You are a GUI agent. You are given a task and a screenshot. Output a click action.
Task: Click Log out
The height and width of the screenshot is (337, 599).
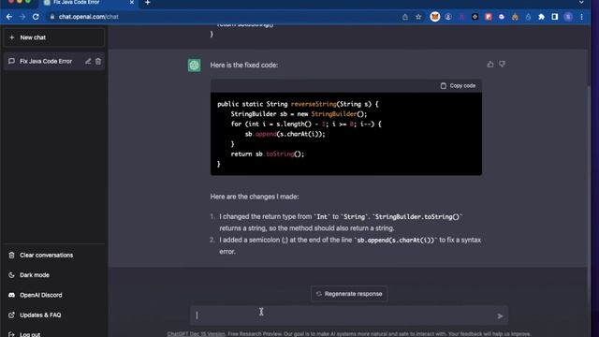pos(54,334)
